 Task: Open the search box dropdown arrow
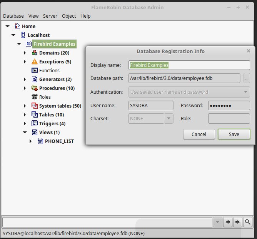pyautogui.click(x=218, y=222)
